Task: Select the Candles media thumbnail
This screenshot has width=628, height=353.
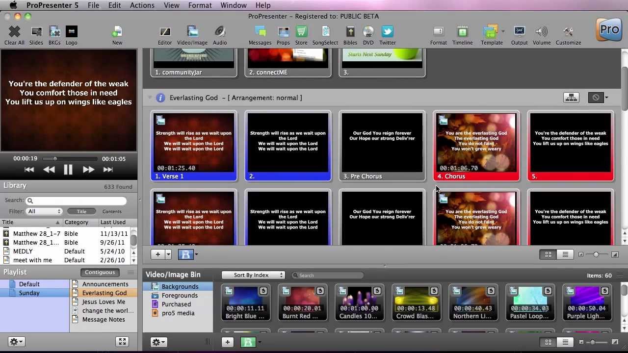Action: click(x=359, y=303)
